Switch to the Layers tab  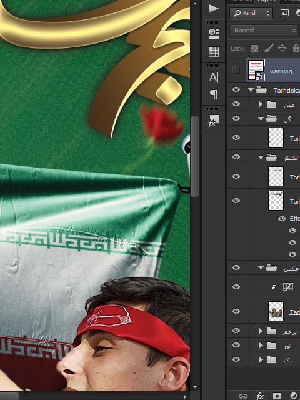[x=266, y=1]
